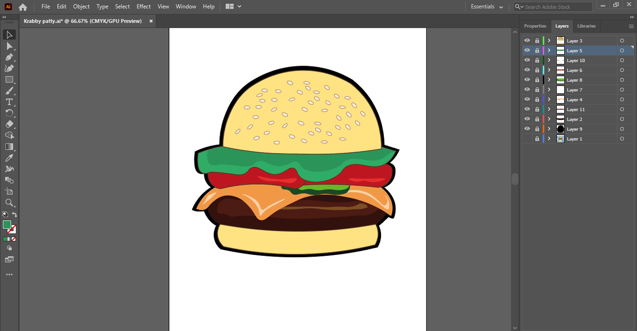The height and width of the screenshot is (331, 637).
Task: Select the Selection tool arrow
Action: pyautogui.click(x=9, y=35)
